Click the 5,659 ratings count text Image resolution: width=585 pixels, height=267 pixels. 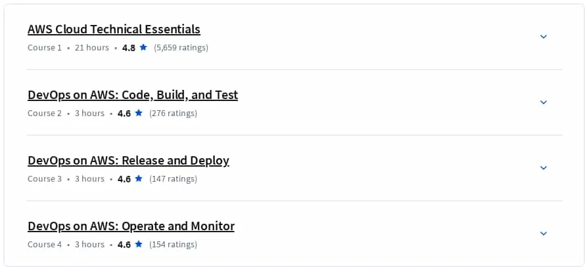coord(181,48)
